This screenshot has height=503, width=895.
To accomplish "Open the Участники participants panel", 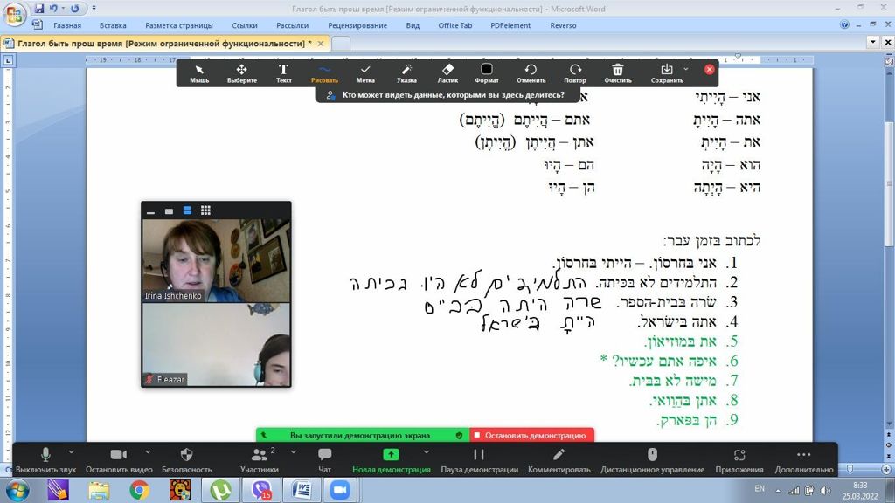I will pyautogui.click(x=260, y=459).
